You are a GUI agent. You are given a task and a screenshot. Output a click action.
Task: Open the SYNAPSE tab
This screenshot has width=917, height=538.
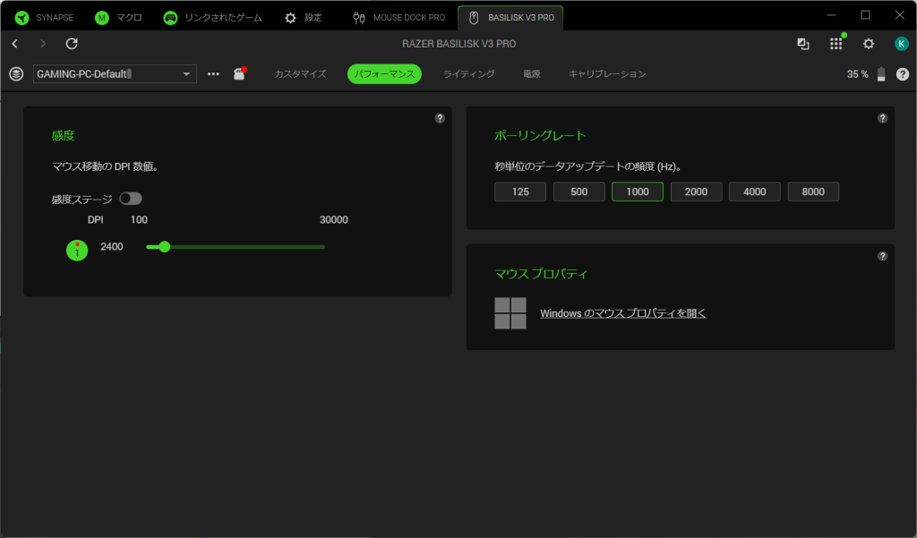[x=45, y=18]
